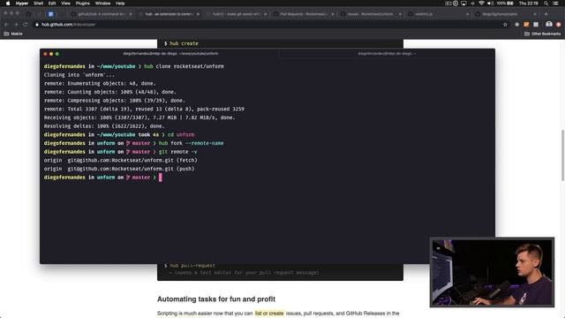
Task: Open the Other Bookmarks folder
Action: click(x=543, y=34)
